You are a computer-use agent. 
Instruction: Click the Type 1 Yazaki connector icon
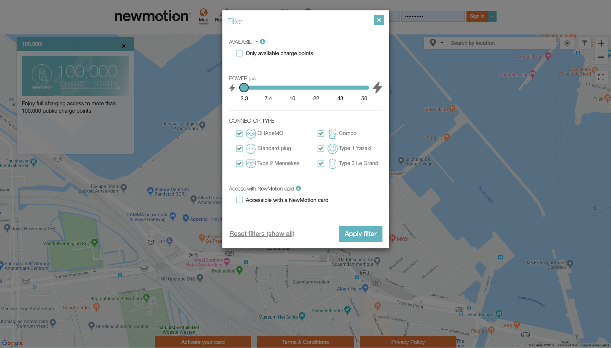[333, 148]
